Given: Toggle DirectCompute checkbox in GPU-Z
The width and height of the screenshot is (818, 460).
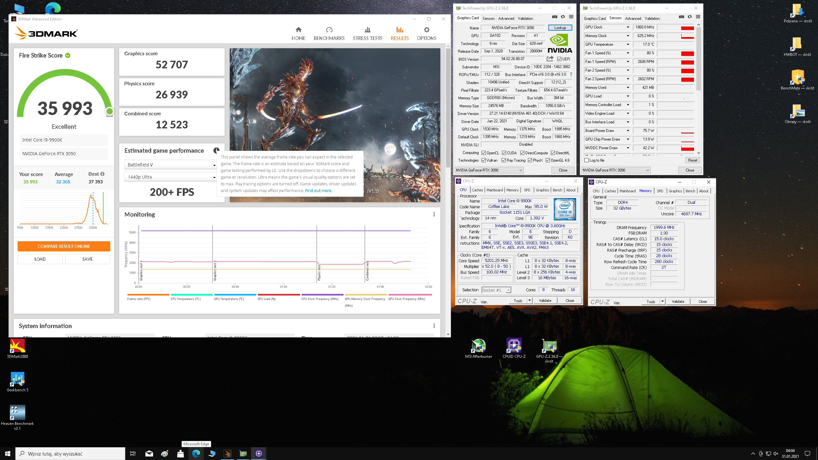Looking at the screenshot, I should (x=522, y=153).
